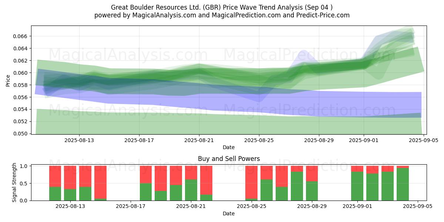Click 2025-08-29 on the price chart axis
The image size is (444, 222).
pyautogui.click(x=319, y=140)
